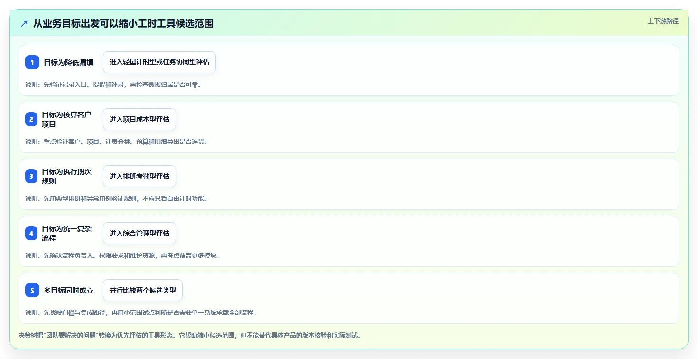Click the number 5 badge icon
The image size is (698, 359).
[32, 290]
